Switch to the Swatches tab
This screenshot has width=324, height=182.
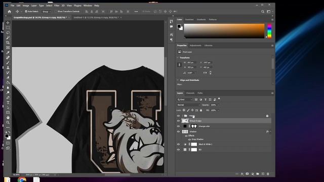click(189, 20)
